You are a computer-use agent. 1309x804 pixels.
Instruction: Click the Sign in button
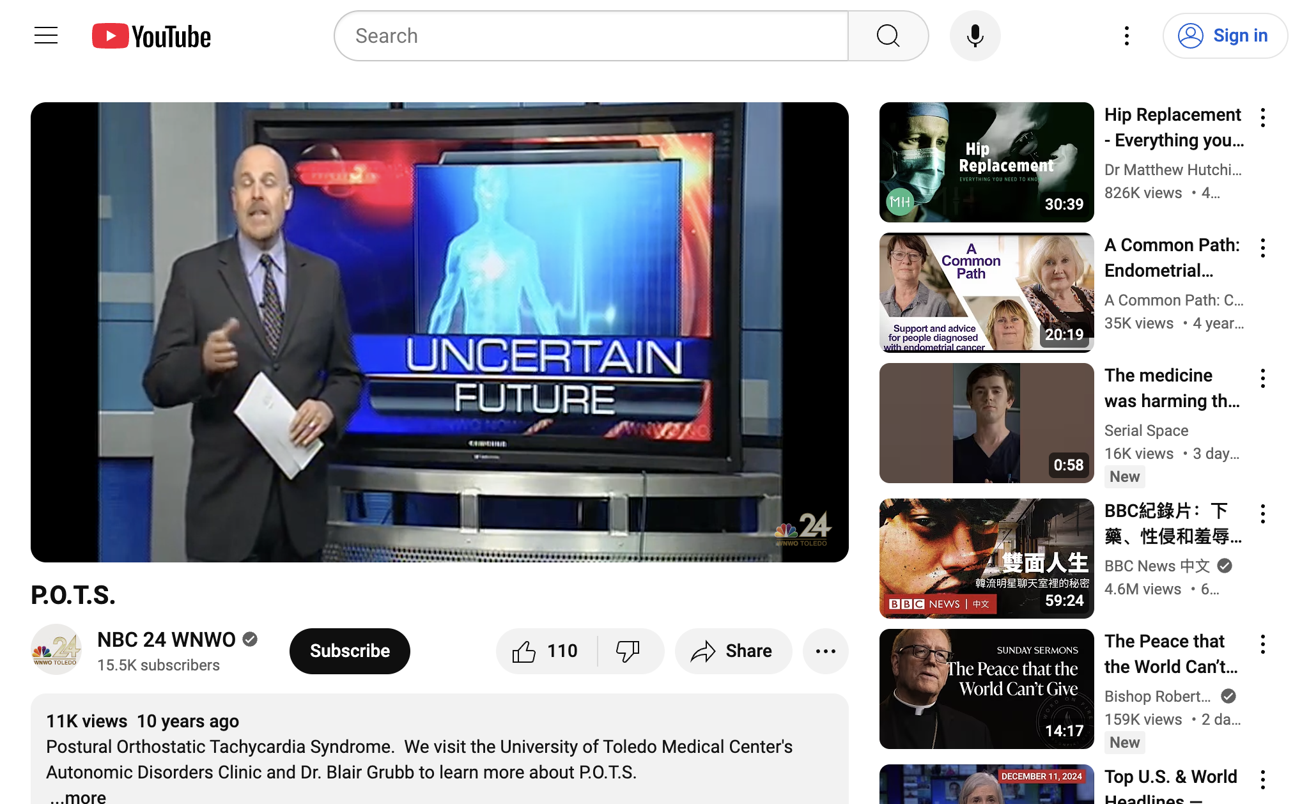1225,36
